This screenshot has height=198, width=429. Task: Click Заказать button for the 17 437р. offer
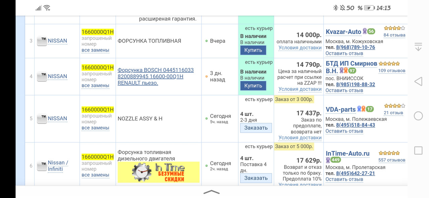click(256, 128)
